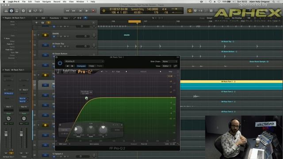
Task: Click the Pro-Q 2 undo arrow
Action: tap(102, 72)
